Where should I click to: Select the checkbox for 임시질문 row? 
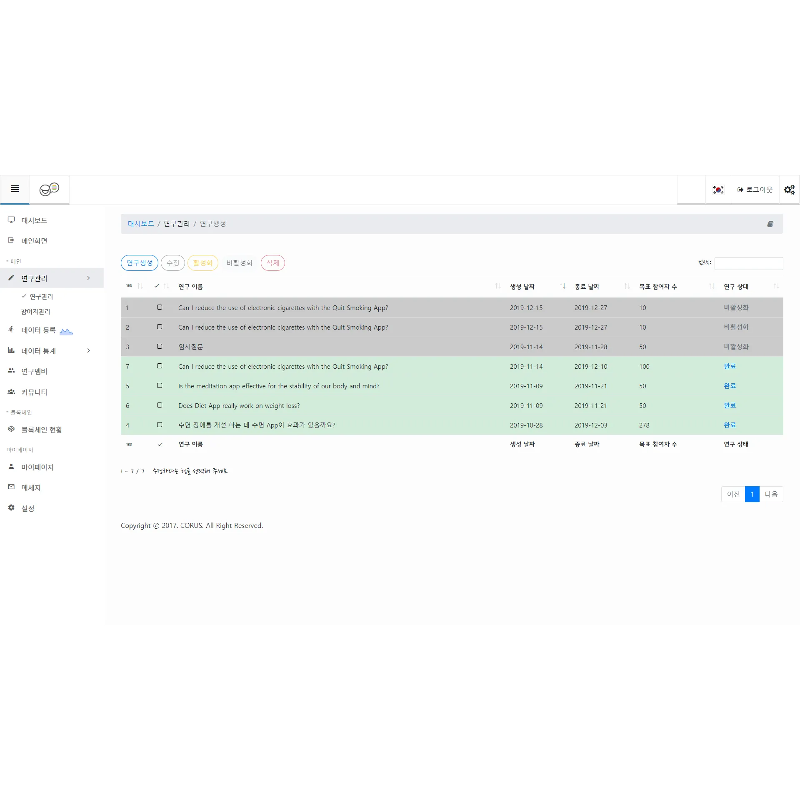(x=160, y=347)
